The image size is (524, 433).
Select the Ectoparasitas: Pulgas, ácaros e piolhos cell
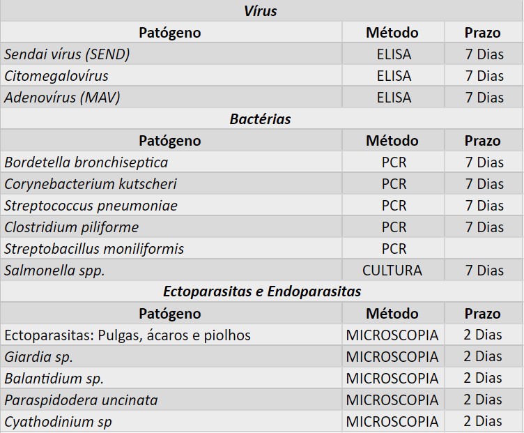coord(128,335)
